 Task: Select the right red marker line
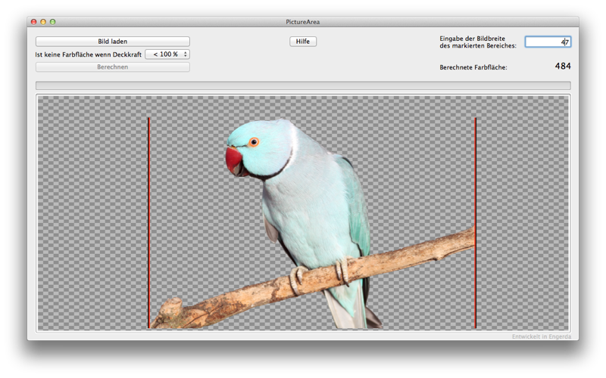tap(476, 223)
